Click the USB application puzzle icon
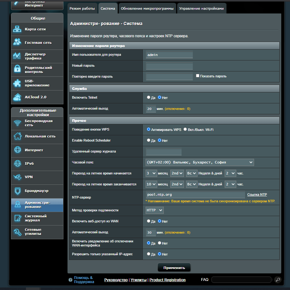 click(17, 83)
